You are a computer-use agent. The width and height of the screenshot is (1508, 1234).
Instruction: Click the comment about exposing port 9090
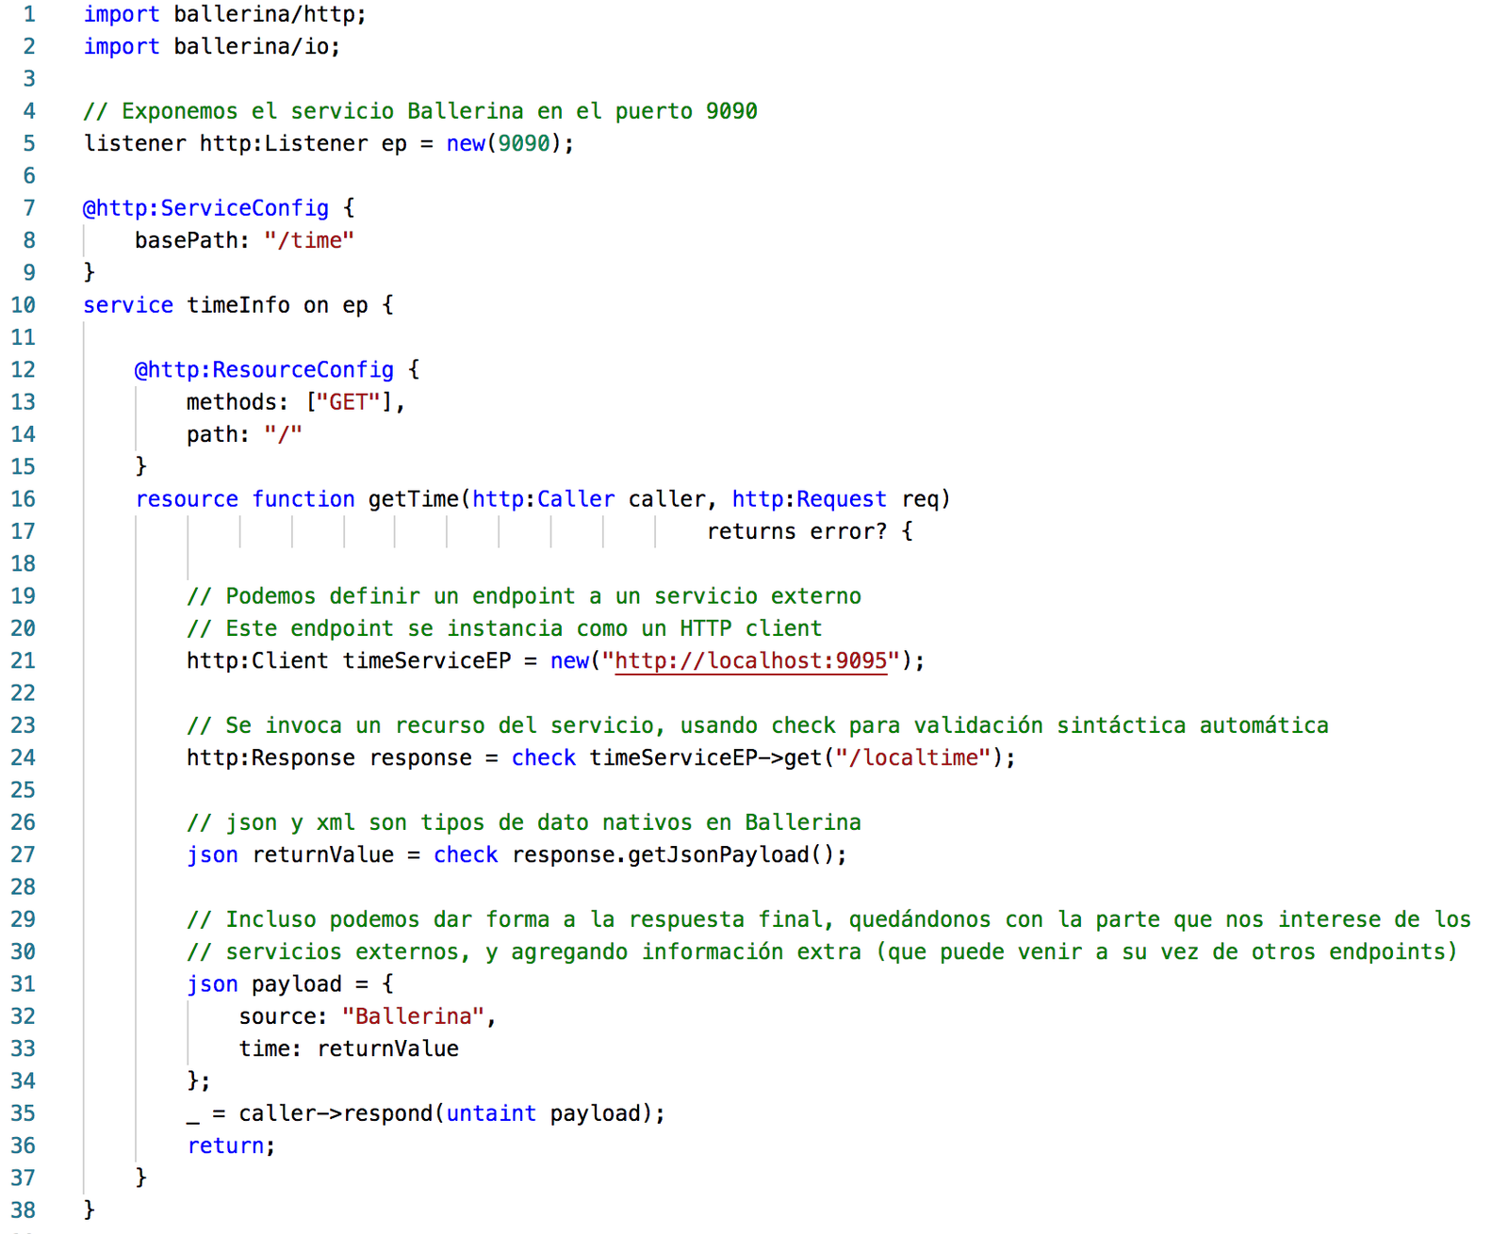point(420,111)
